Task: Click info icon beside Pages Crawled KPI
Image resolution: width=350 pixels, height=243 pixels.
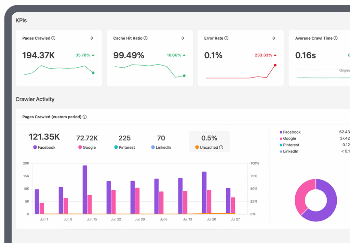Action: (53, 38)
